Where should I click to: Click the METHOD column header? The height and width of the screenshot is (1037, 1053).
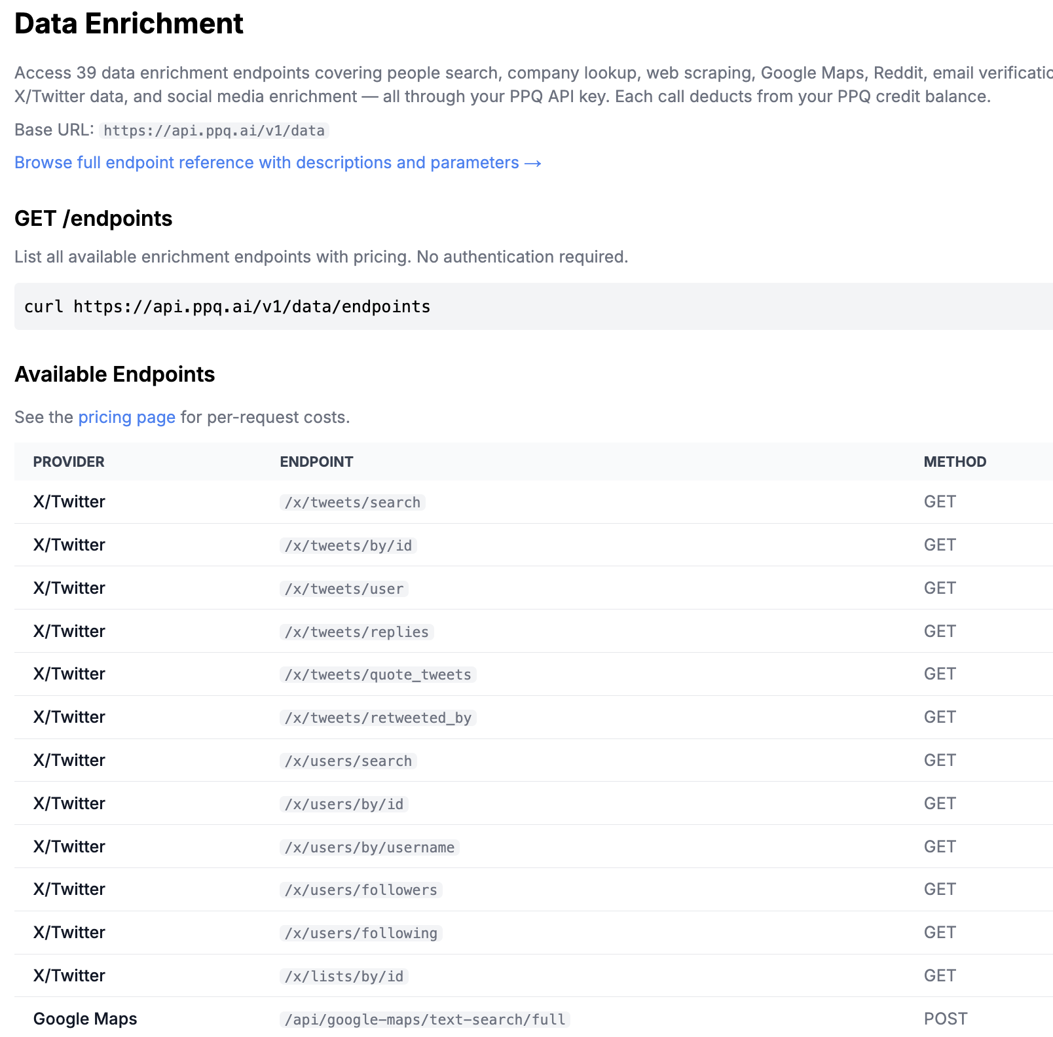[x=954, y=462]
